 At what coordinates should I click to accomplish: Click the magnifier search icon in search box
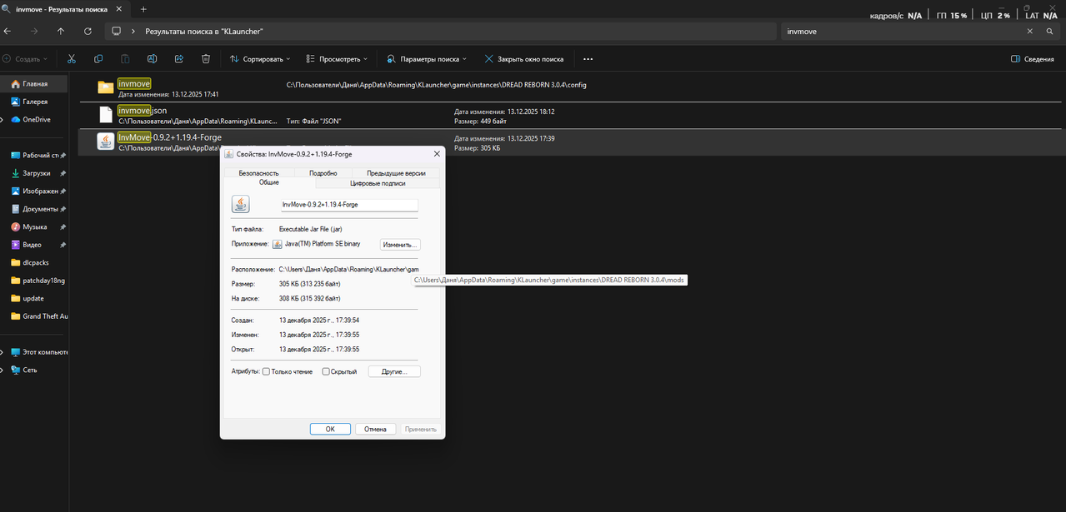(1050, 31)
